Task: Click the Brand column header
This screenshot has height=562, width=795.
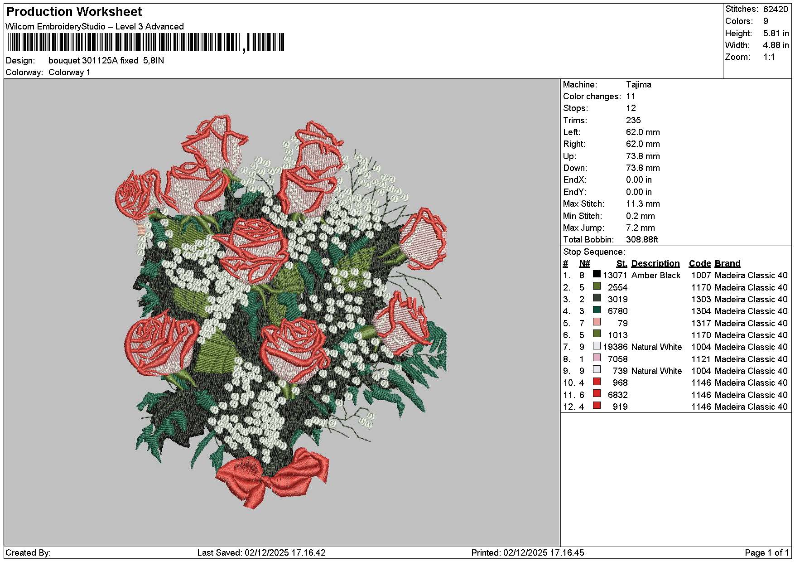Action: pos(728,264)
